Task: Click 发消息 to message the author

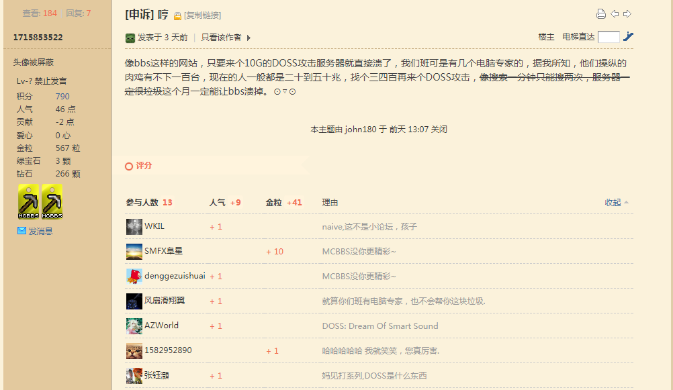Action: [x=40, y=232]
